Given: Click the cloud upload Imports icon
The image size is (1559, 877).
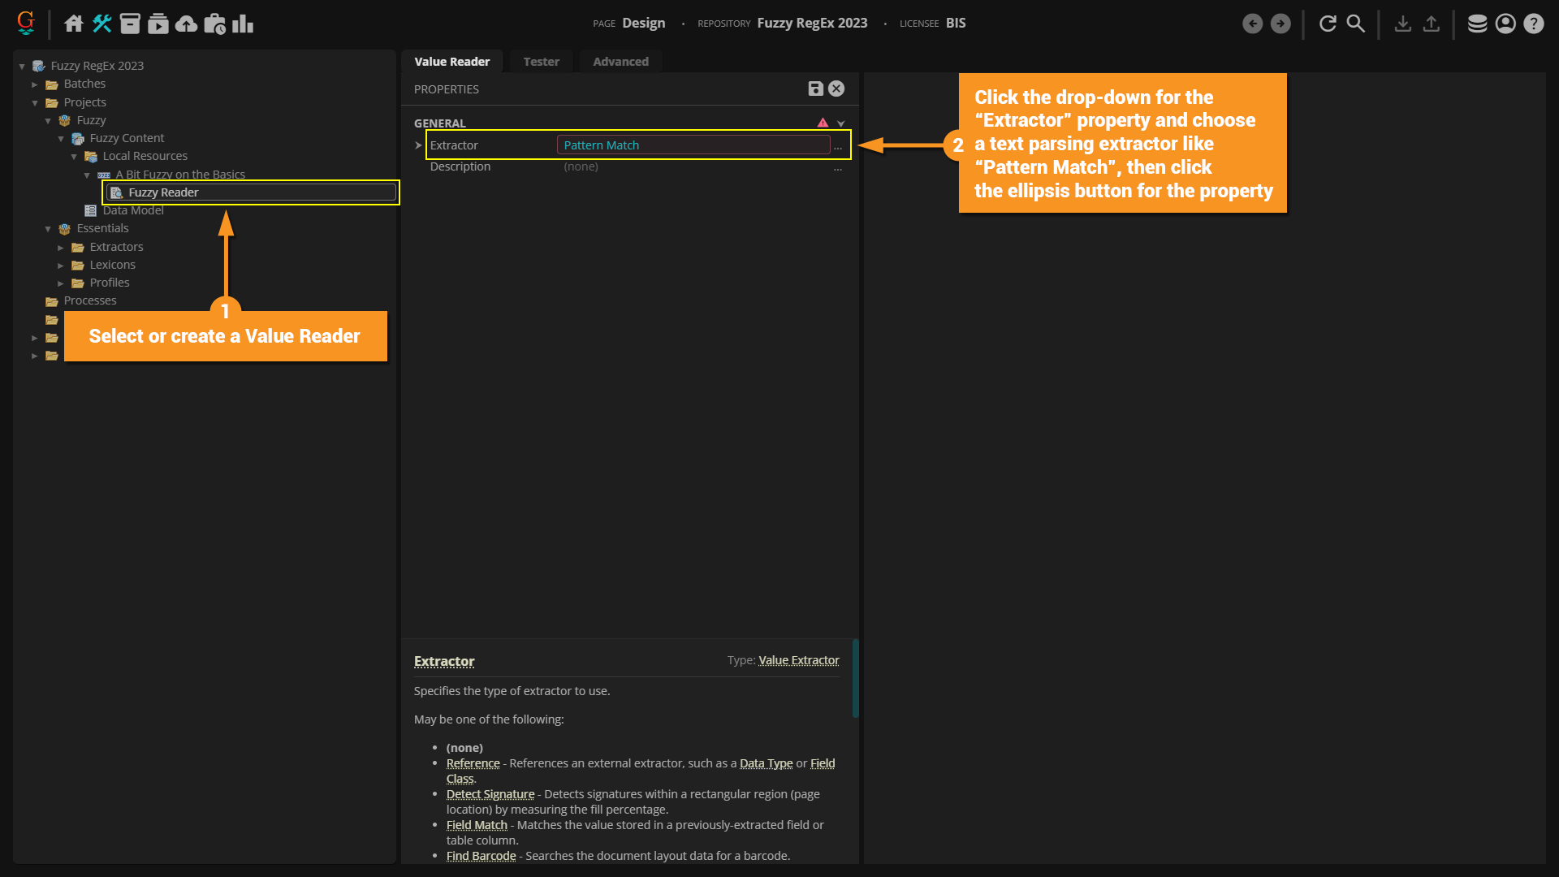Looking at the screenshot, I should (186, 24).
